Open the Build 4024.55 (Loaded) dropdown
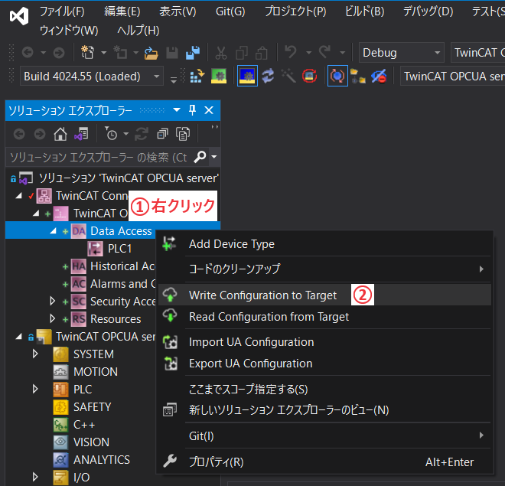Image resolution: width=505 pixels, height=486 pixels. [92, 77]
